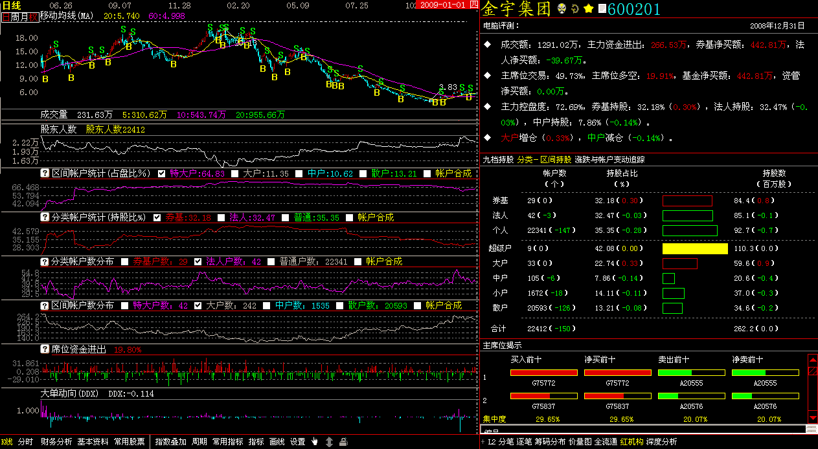The width and height of the screenshot is (818, 449).
Task: Tick the 散户数: 20593 checkbox
Action: point(339,305)
